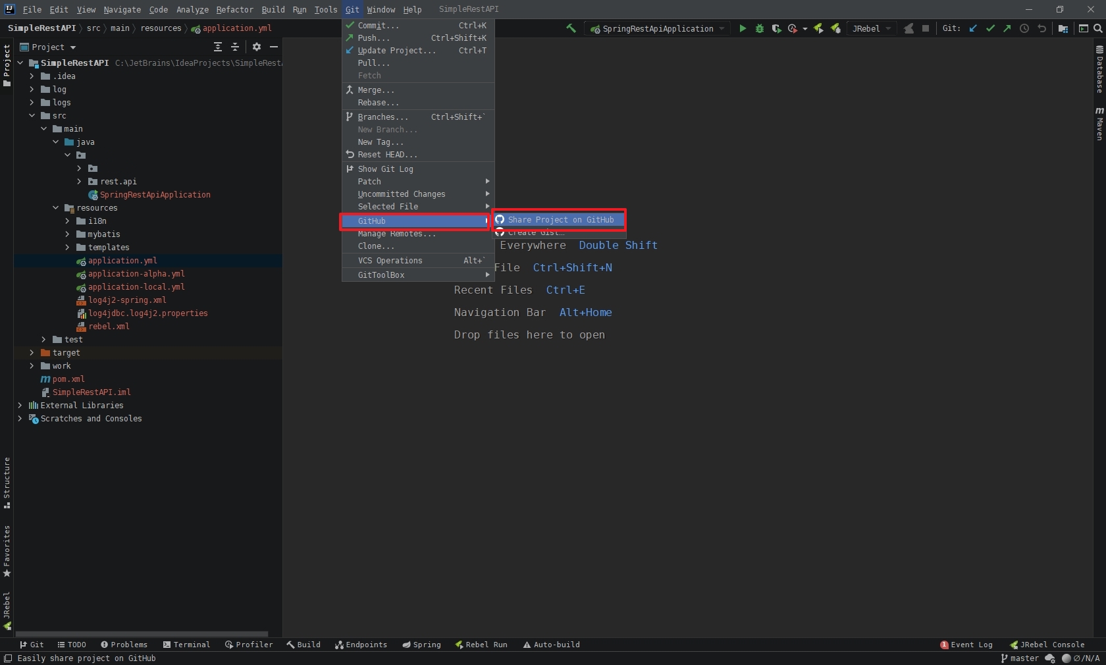Open GitToolBox submenu
This screenshot has height=665, width=1106.
click(x=418, y=275)
